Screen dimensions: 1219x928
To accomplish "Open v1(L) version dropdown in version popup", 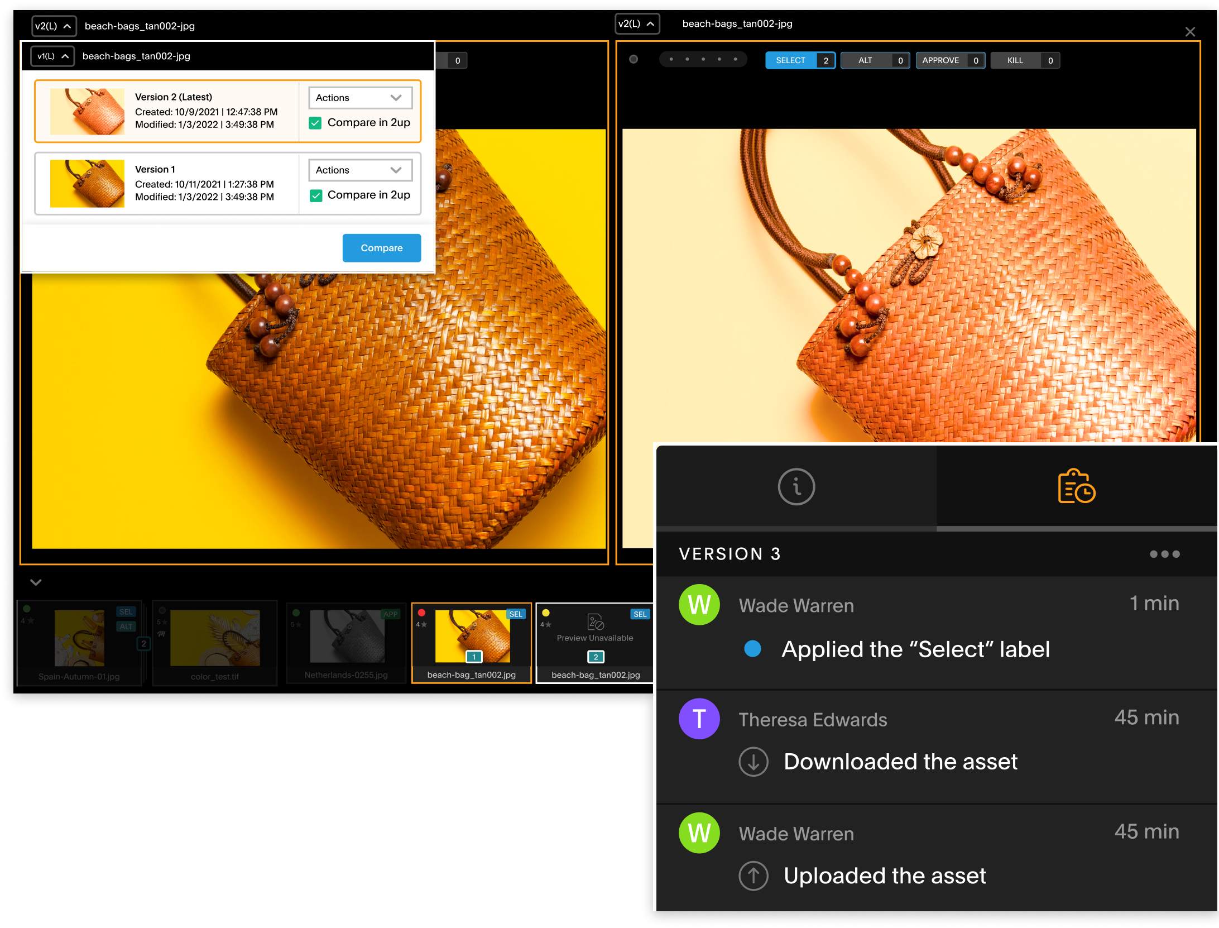I will pos(52,56).
